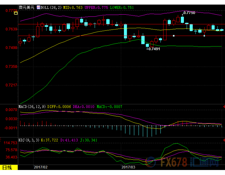Click the -0.0011 MACD axis label
Screen dimensions: 225x175
(11, 128)
